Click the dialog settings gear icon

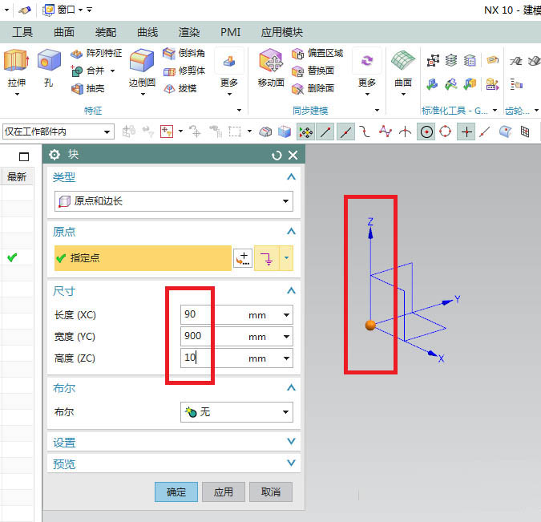point(55,155)
